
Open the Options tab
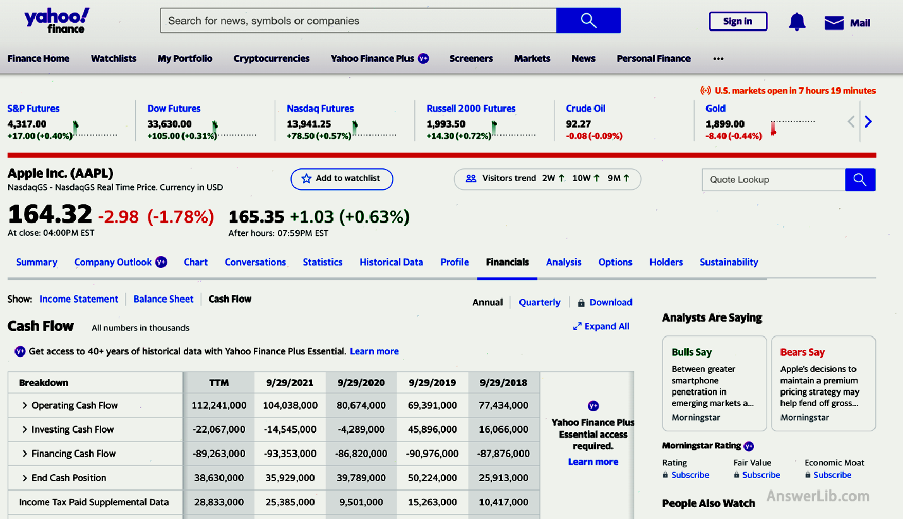pyautogui.click(x=616, y=262)
